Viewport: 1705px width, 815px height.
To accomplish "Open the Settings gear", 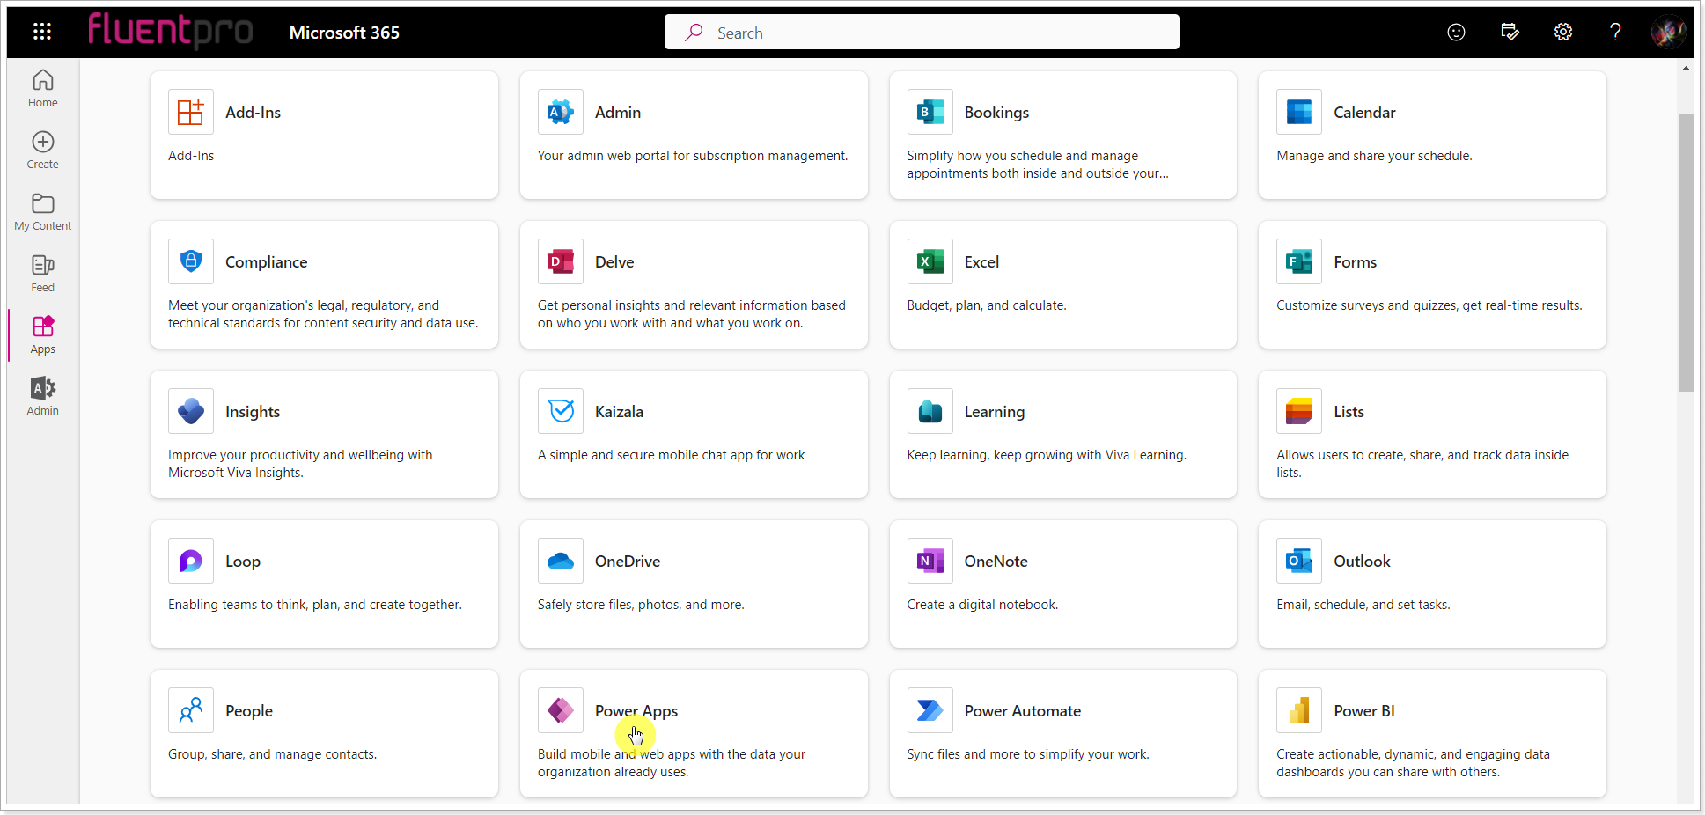I will coord(1563,32).
